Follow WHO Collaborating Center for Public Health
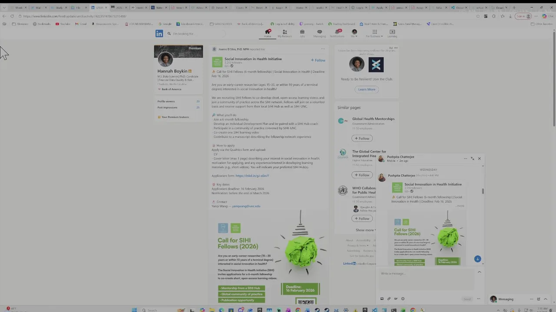Screen dimensions: 556x312 click(362, 218)
